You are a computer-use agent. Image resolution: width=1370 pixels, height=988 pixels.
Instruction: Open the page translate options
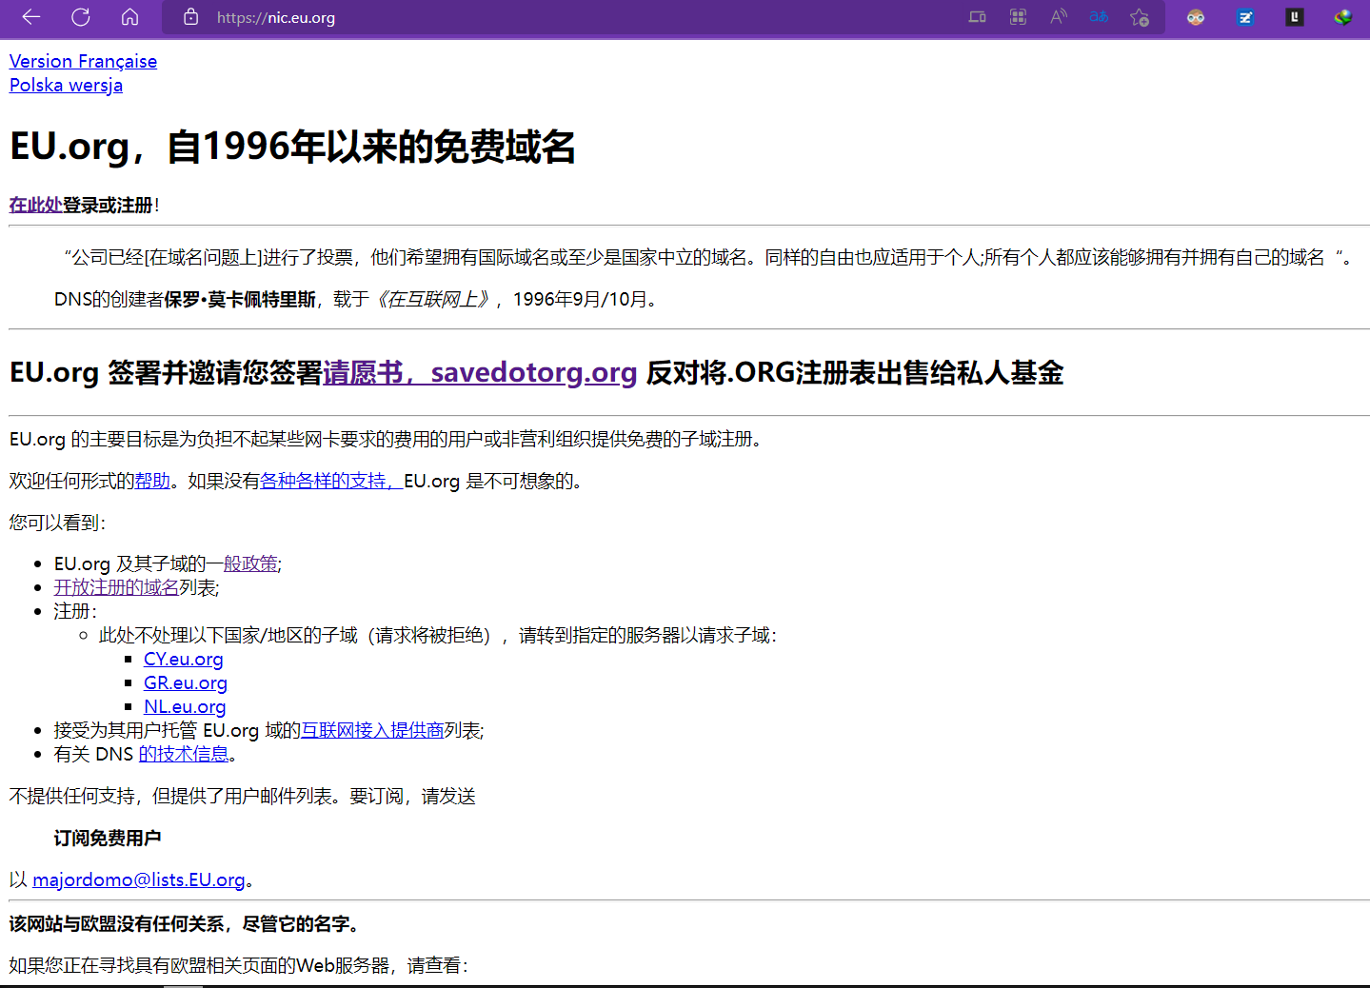(1099, 17)
